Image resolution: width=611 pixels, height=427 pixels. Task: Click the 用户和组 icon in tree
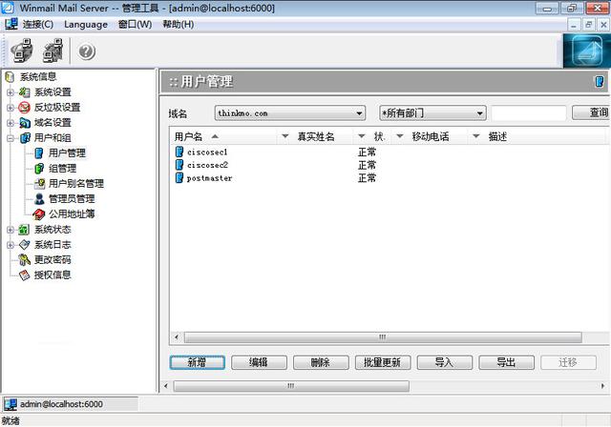25,138
